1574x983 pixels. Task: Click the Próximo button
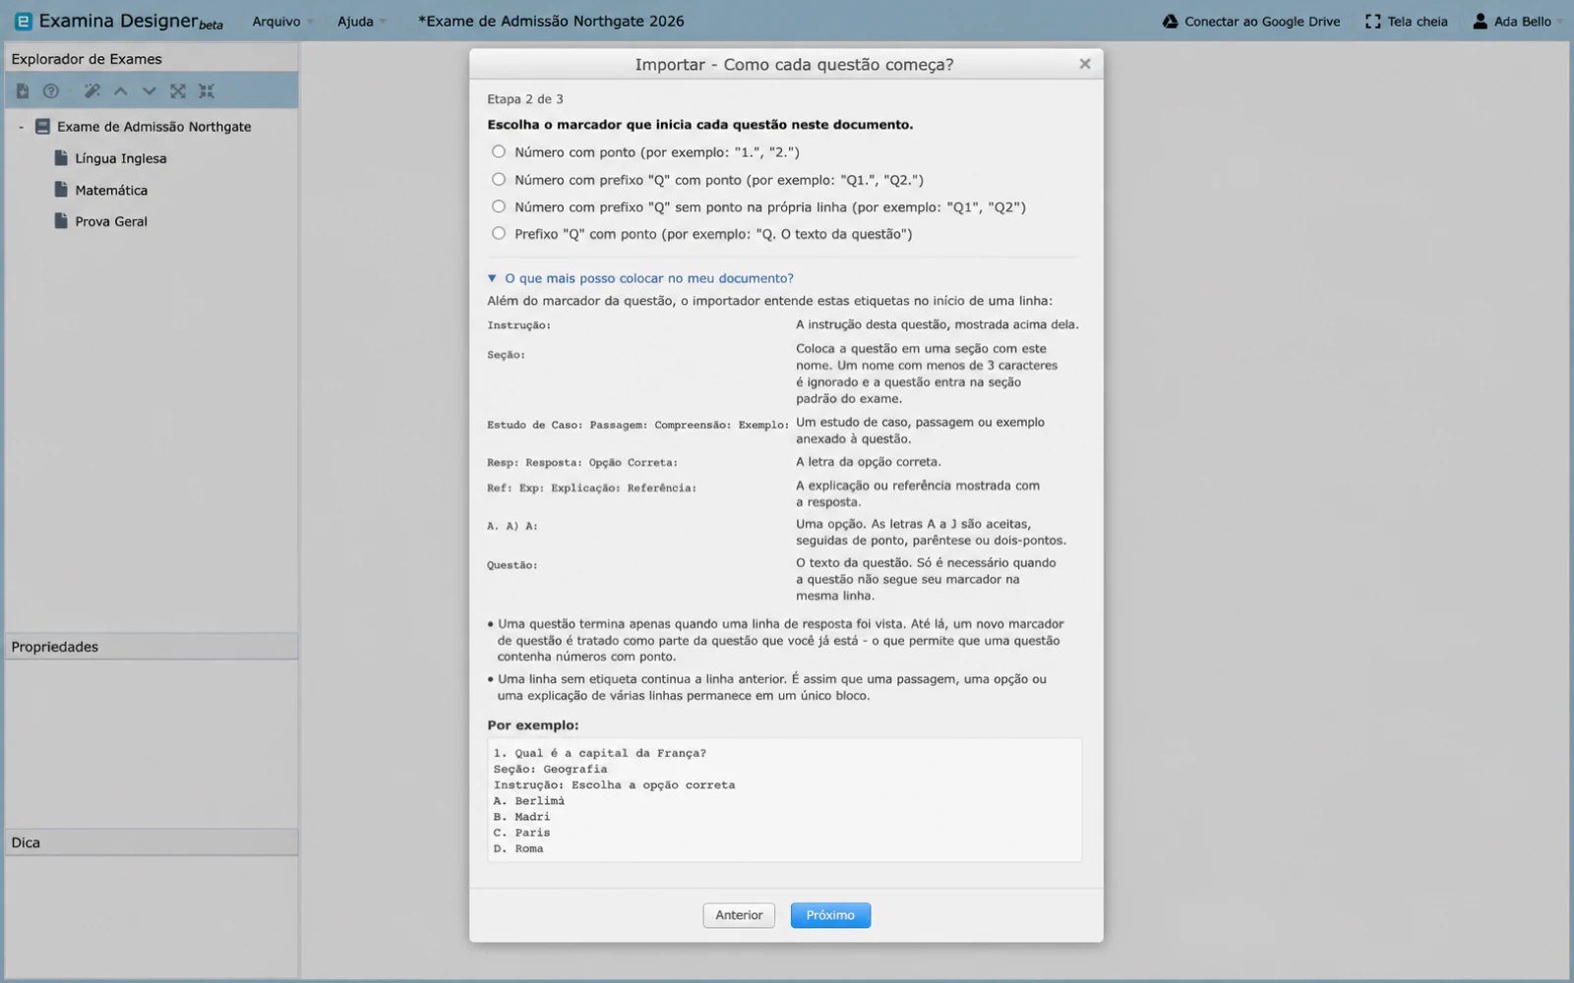tap(830, 915)
